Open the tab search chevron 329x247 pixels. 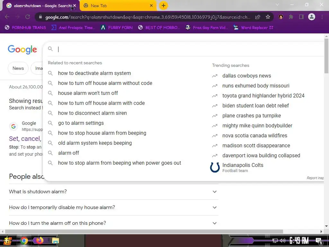point(277,5)
